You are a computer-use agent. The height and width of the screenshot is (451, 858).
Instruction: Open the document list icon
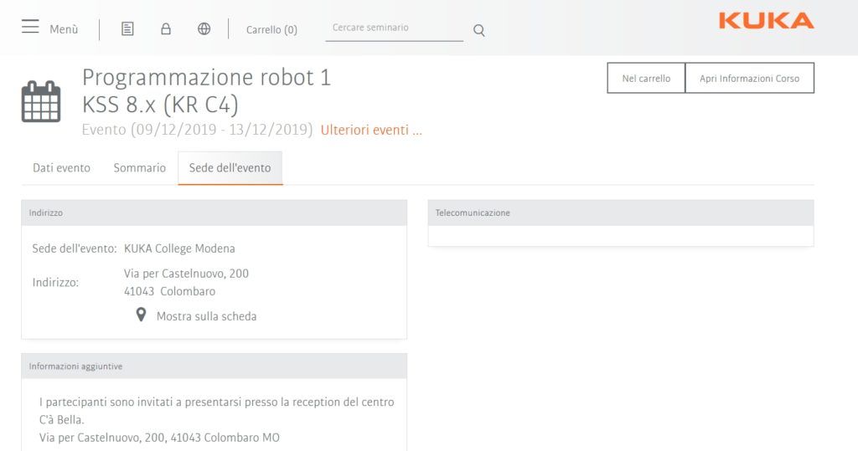tap(127, 28)
